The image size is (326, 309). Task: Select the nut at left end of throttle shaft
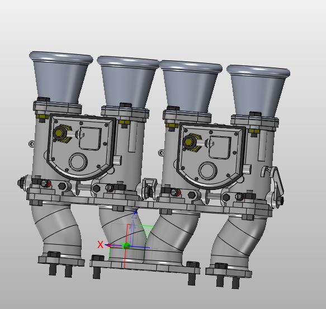(22, 183)
